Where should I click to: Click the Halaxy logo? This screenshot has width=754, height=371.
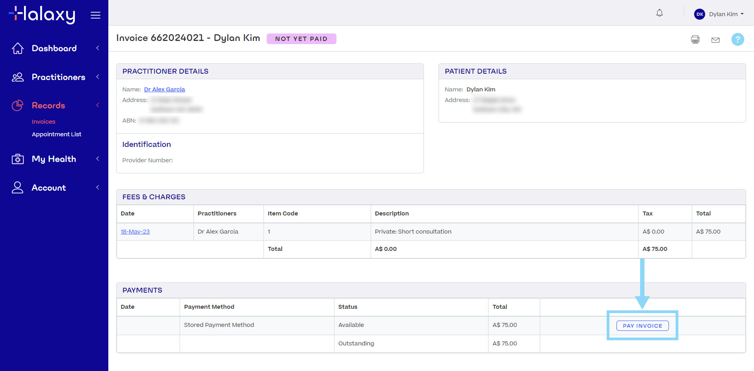coord(42,15)
